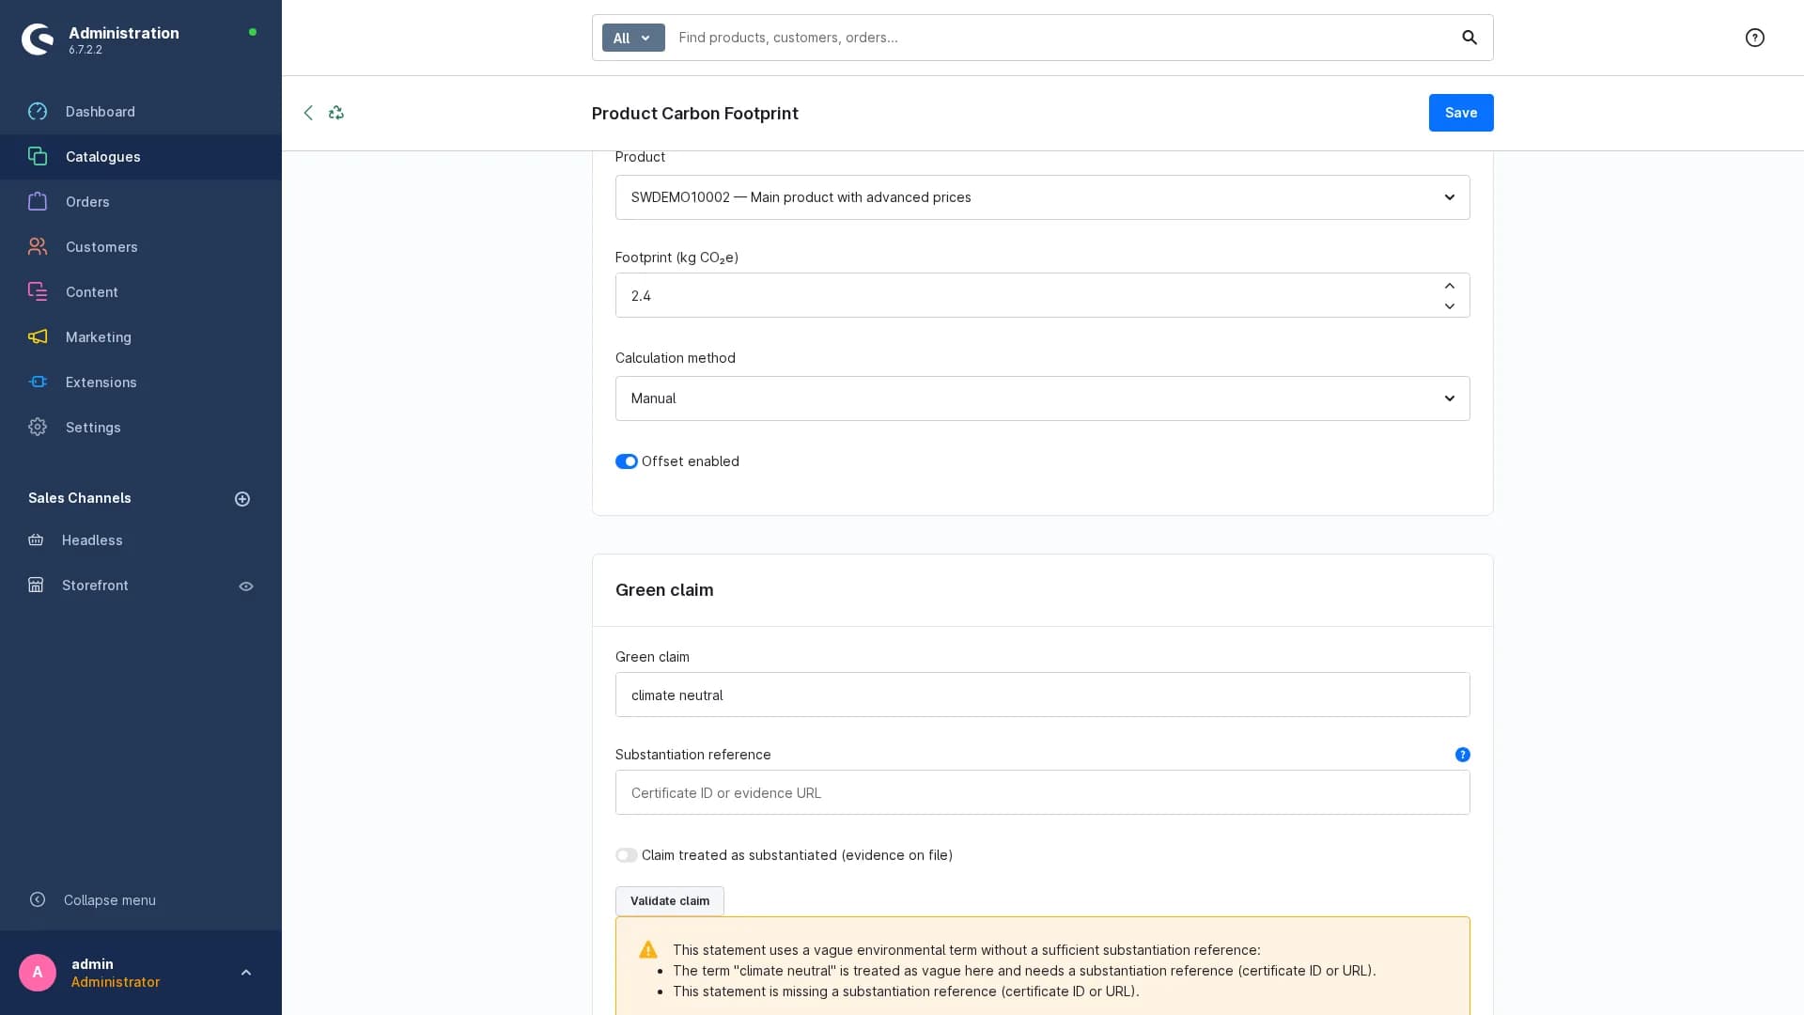Screen dimensions: 1804x1015
Task: Click the Collapse menu arrow icon
Action: (38, 900)
